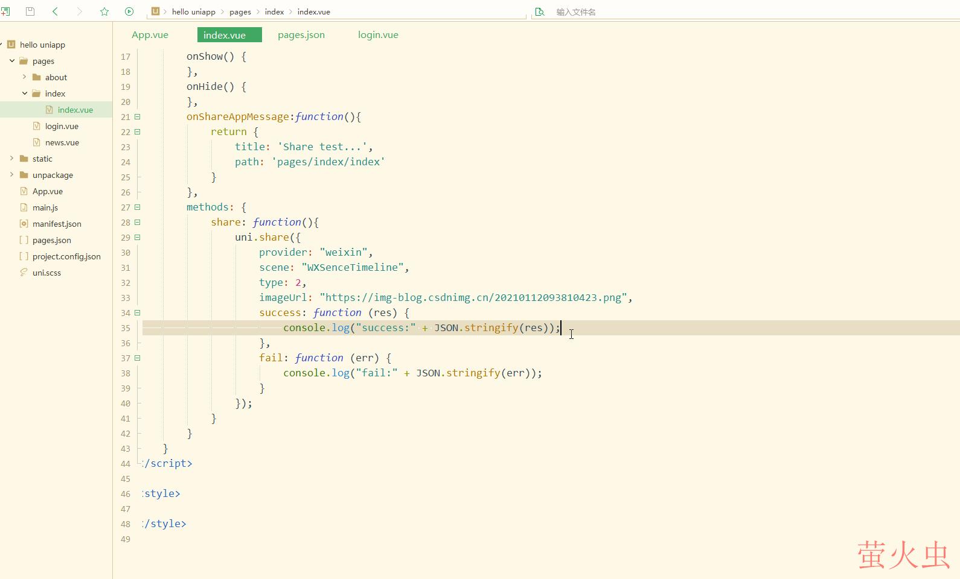This screenshot has height=579, width=960.
Task: Go forward with the right arrow icon
Action: click(x=79, y=11)
